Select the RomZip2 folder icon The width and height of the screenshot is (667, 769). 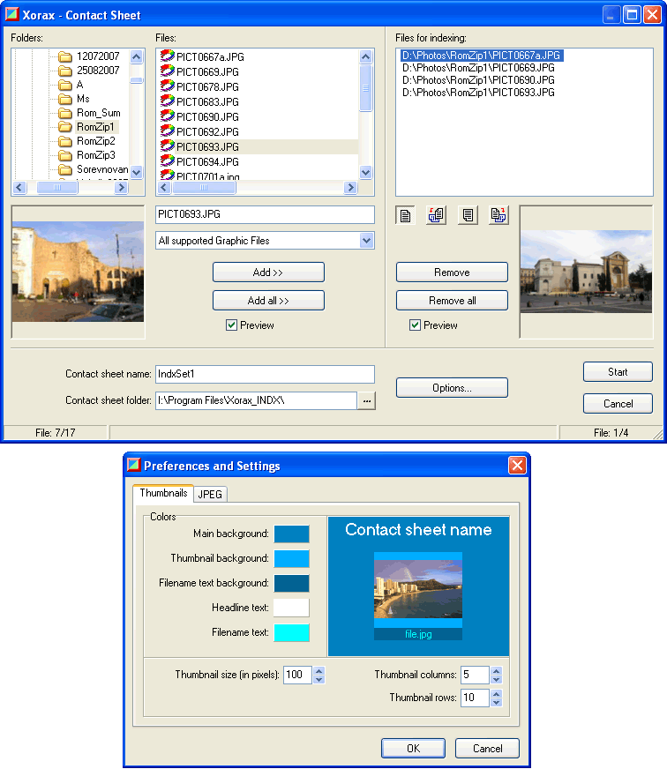tap(64, 141)
